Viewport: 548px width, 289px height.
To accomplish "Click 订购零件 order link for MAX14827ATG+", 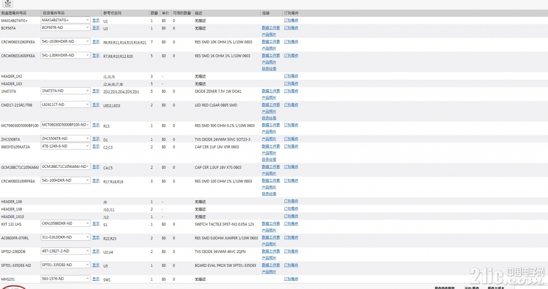I will (x=291, y=21).
